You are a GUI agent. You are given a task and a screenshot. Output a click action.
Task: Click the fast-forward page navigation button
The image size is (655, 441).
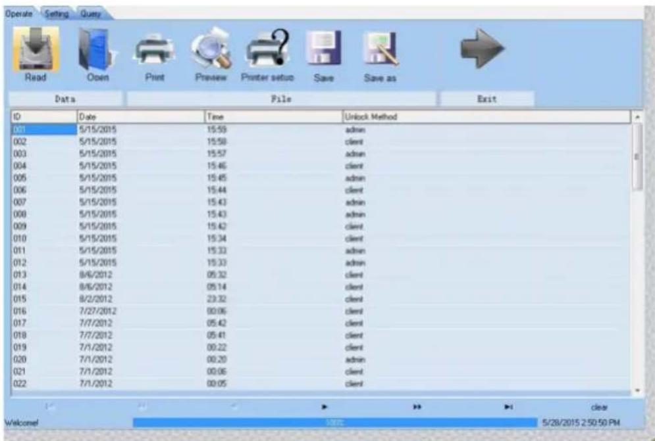pyautogui.click(x=417, y=407)
